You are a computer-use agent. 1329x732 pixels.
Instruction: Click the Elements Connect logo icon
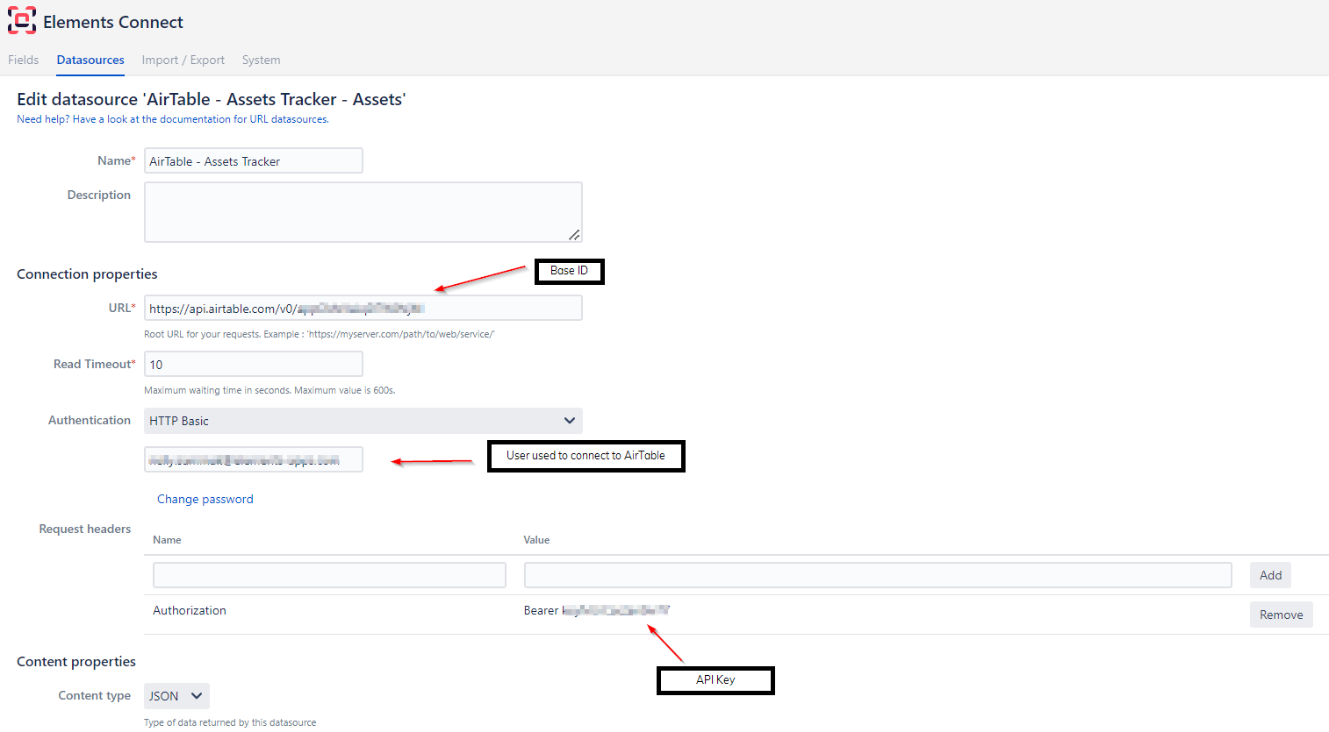pos(22,21)
